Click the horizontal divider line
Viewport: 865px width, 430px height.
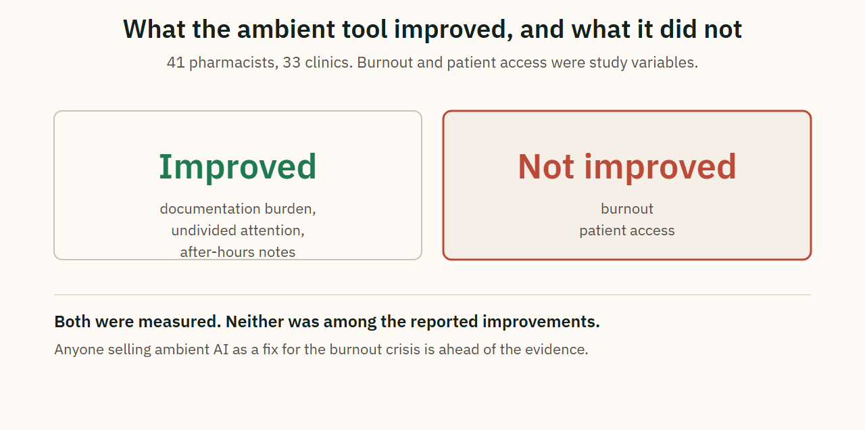432,295
